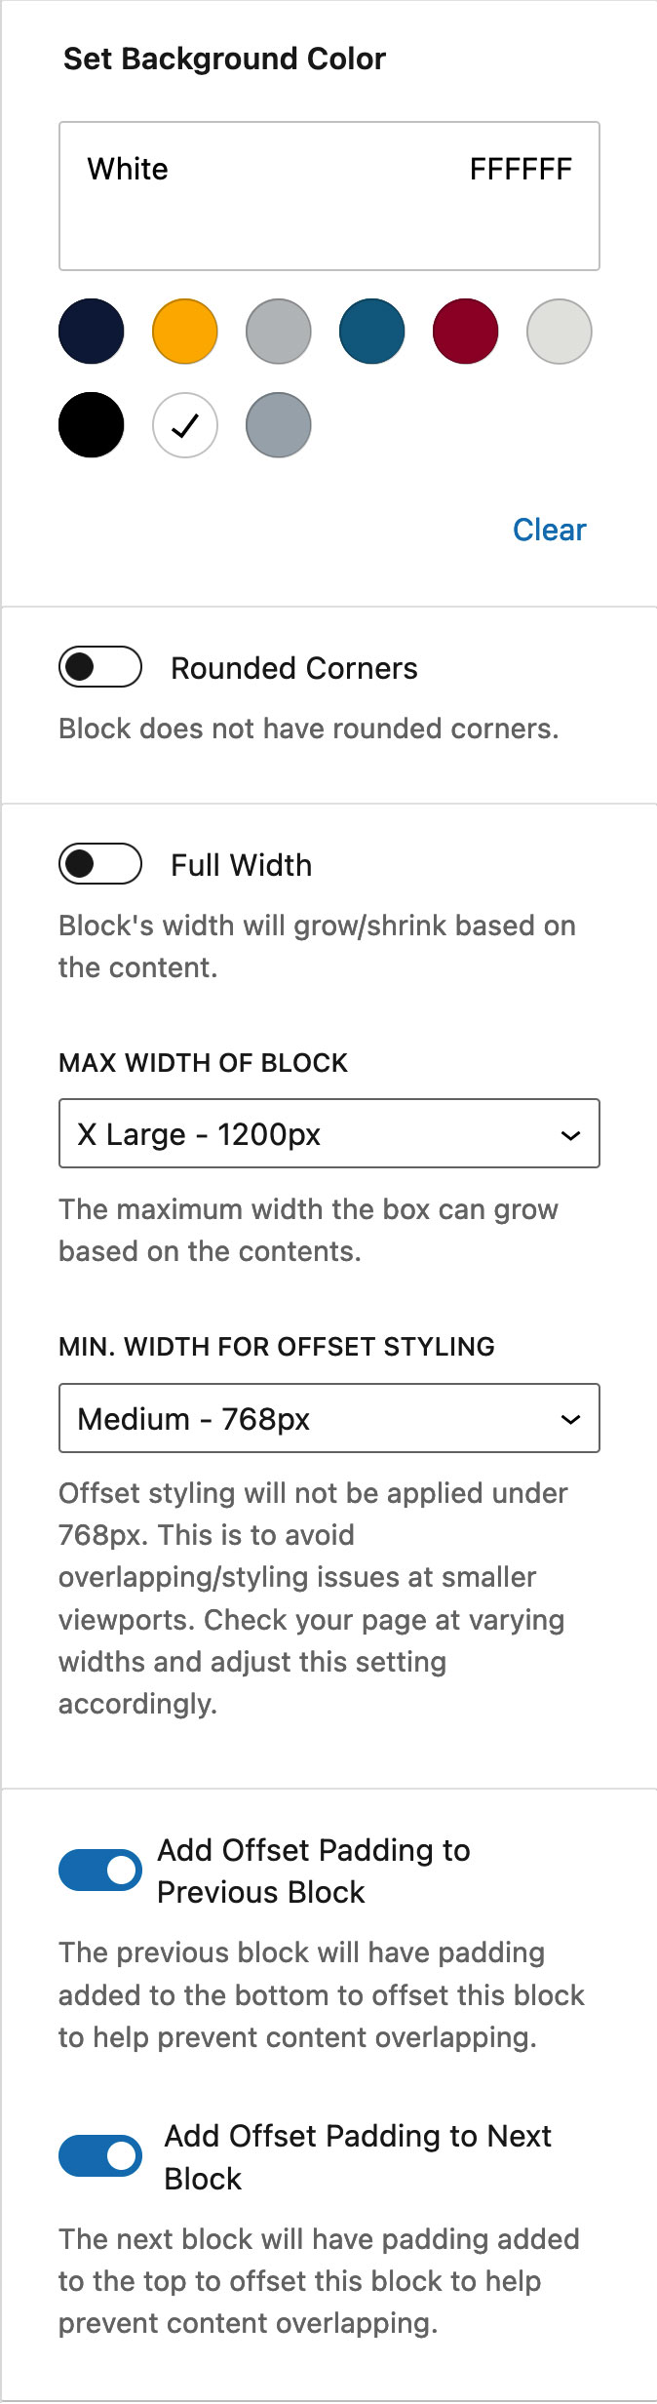
Task: Select the medium gray background swatch
Action: point(278,332)
